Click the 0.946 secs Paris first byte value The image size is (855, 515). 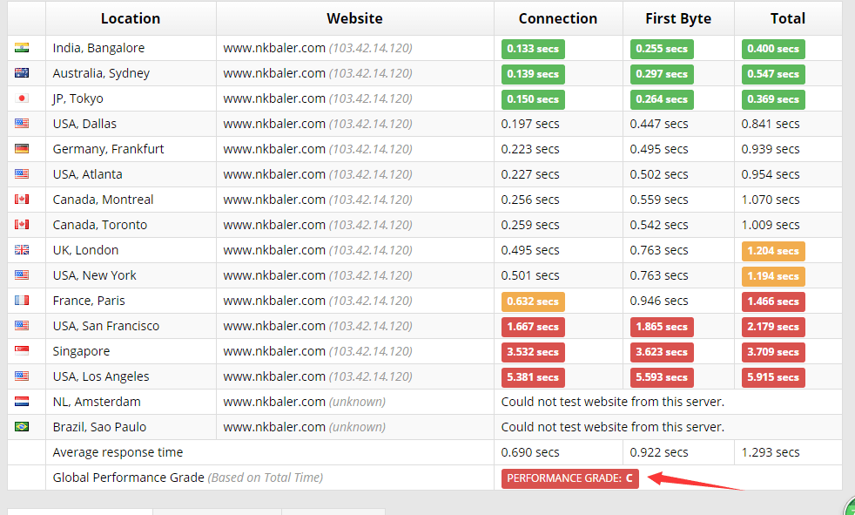pyautogui.click(x=659, y=301)
